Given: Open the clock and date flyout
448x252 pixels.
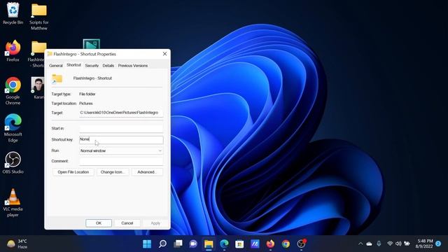Looking at the screenshot, I should pyautogui.click(x=424, y=244).
